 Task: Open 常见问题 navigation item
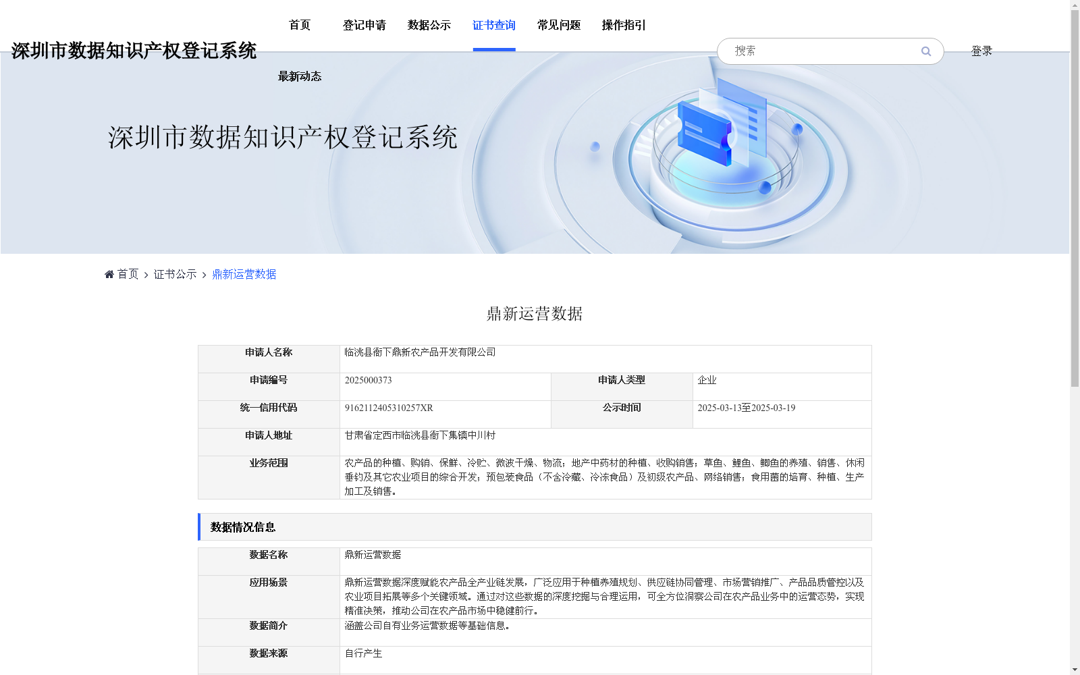(x=559, y=25)
